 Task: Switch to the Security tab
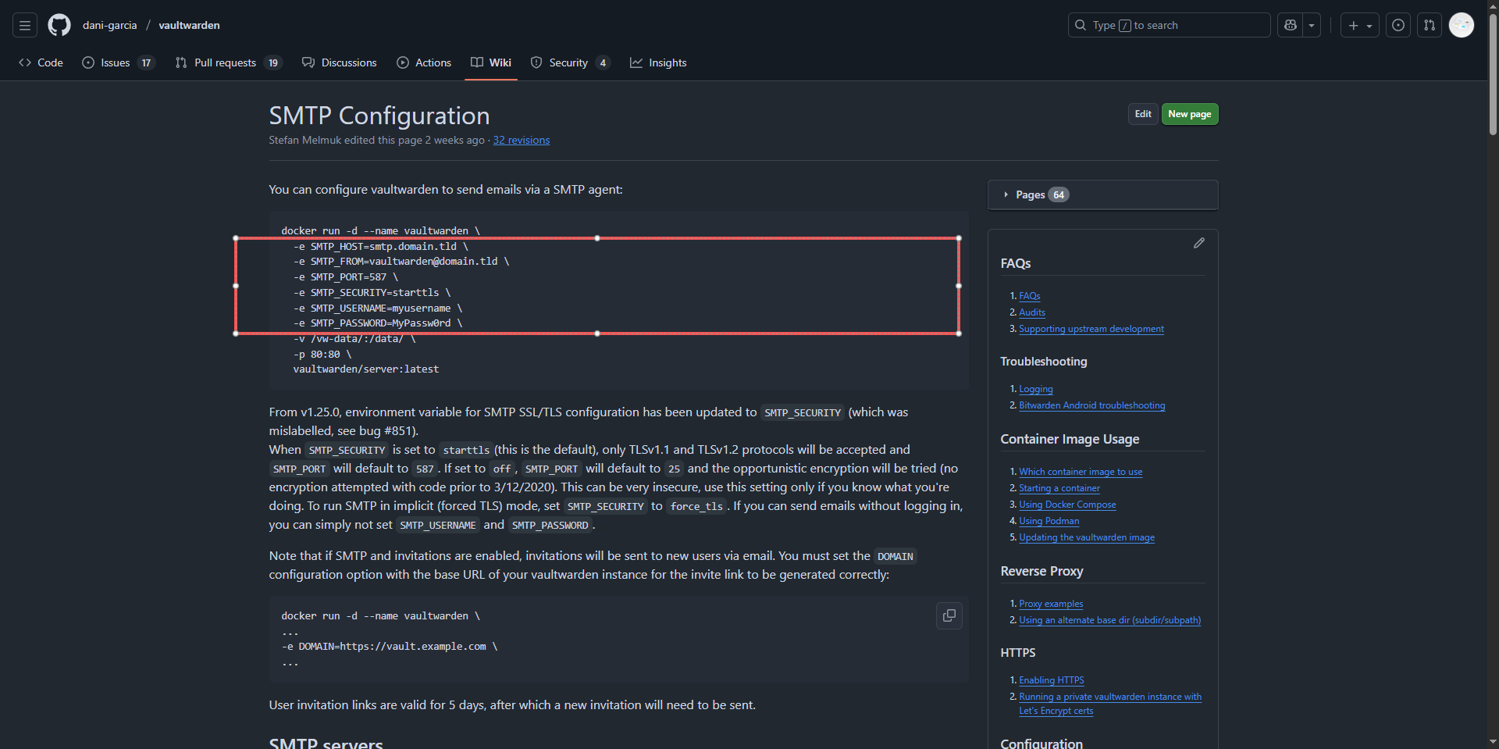pyautogui.click(x=568, y=62)
